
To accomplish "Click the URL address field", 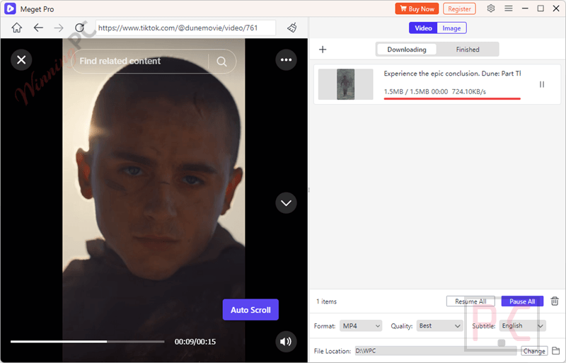I will click(x=185, y=28).
